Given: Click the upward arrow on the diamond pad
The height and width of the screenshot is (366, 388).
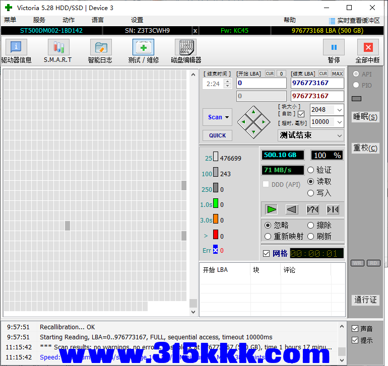Looking at the screenshot, I should pyautogui.click(x=253, y=112).
